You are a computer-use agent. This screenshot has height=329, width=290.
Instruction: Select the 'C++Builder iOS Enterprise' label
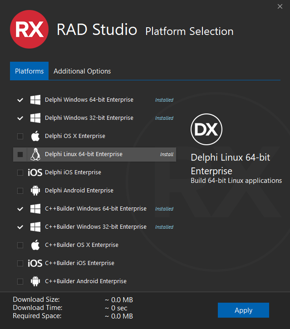coord(80,263)
